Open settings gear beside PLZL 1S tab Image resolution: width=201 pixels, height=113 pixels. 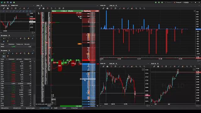coord(116,6)
